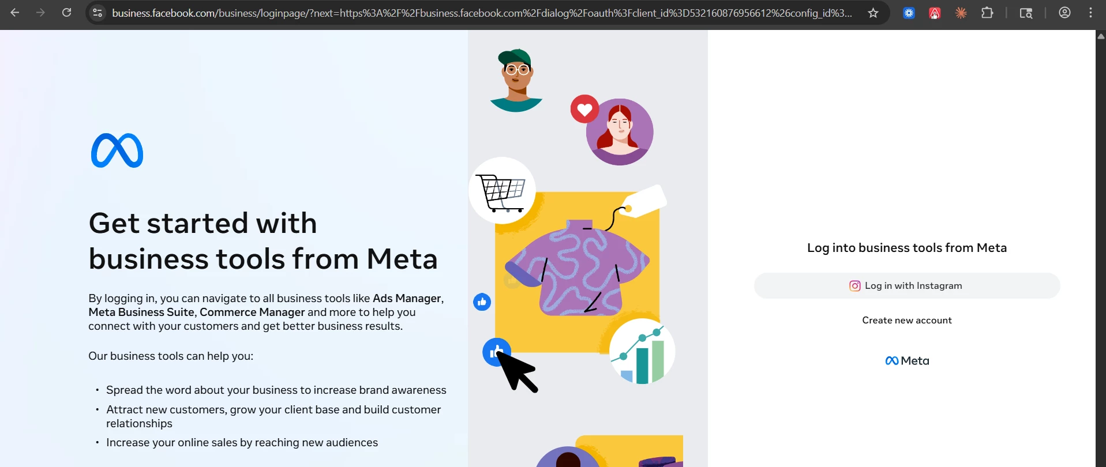Bookmark this page with star icon

tap(873, 13)
